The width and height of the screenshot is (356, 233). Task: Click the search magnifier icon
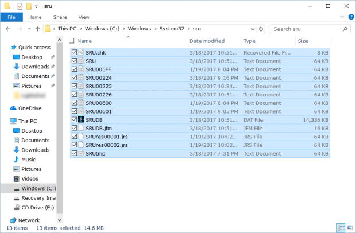(345, 29)
